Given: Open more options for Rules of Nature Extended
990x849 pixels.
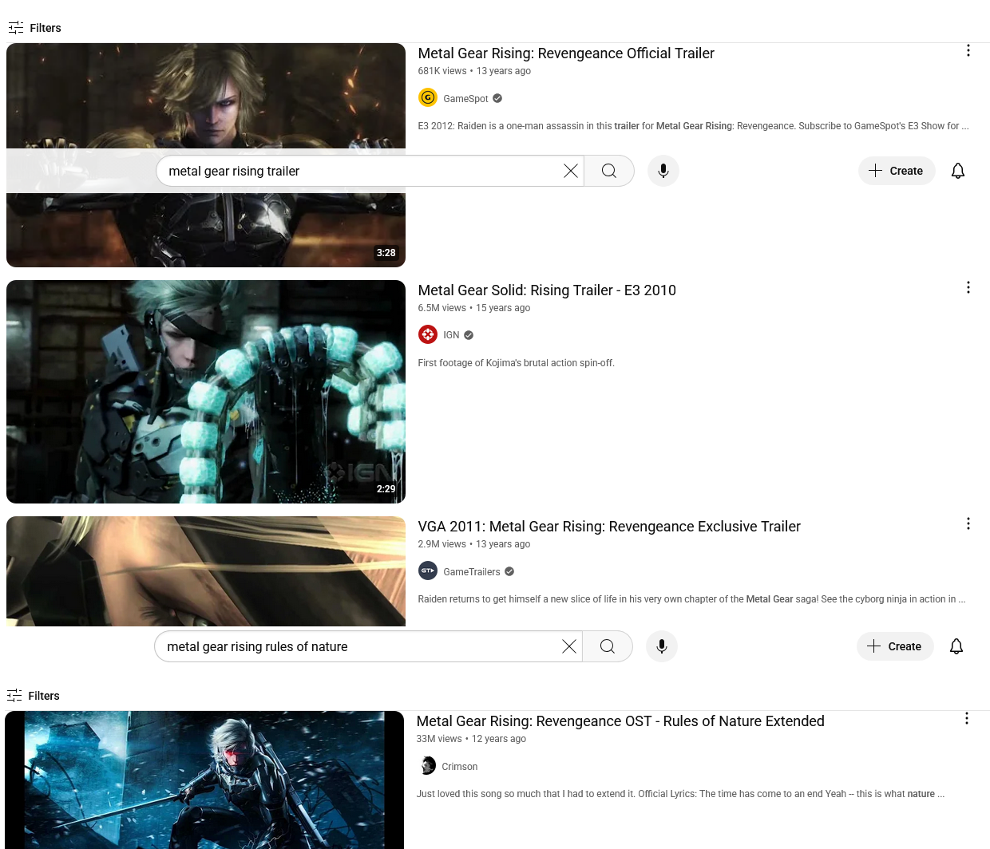Looking at the screenshot, I should [967, 718].
